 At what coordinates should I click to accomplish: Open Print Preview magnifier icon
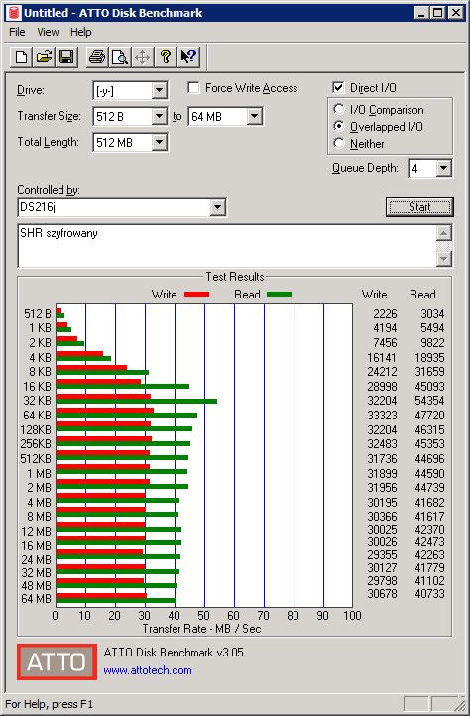pyautogui.click(x=120, y=58)
